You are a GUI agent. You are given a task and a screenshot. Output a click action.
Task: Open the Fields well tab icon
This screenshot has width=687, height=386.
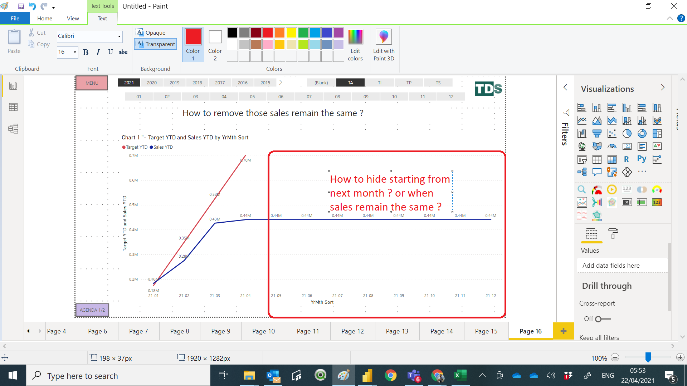(x=592, y=234)
